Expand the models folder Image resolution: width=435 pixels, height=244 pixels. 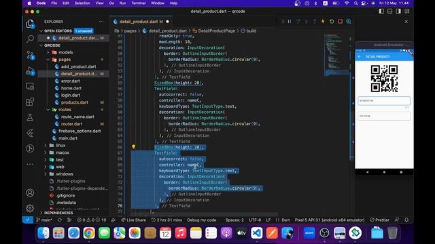tap(65, 52)
